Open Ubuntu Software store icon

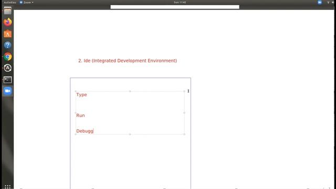point(7,34)
